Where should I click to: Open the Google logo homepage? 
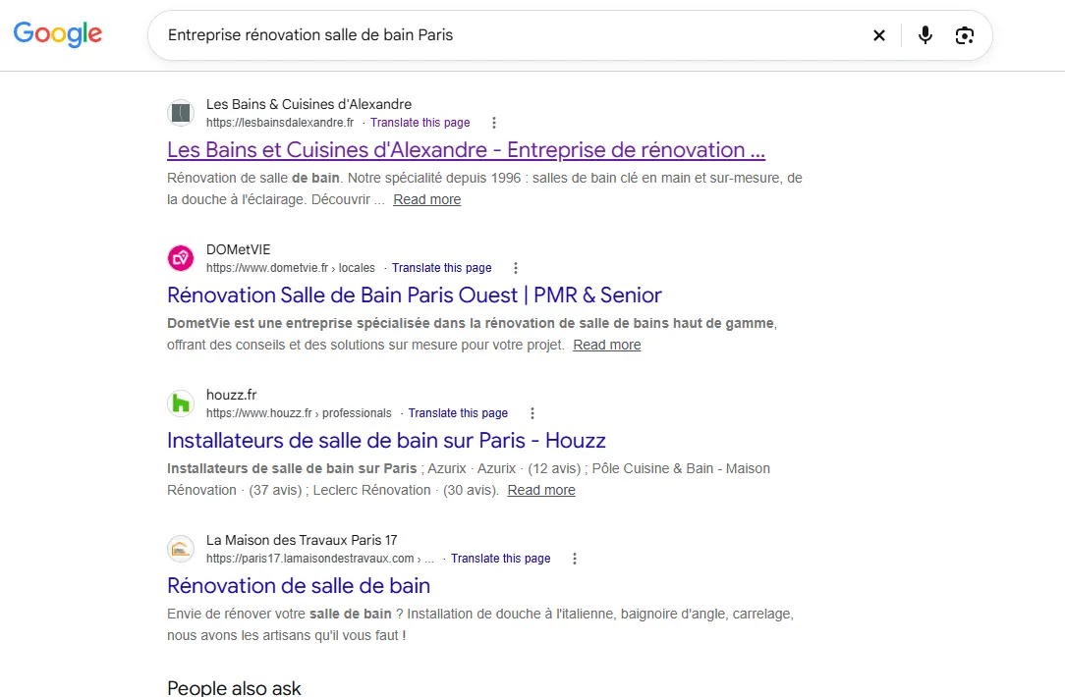pyautogui.click(x=58, y=34)
